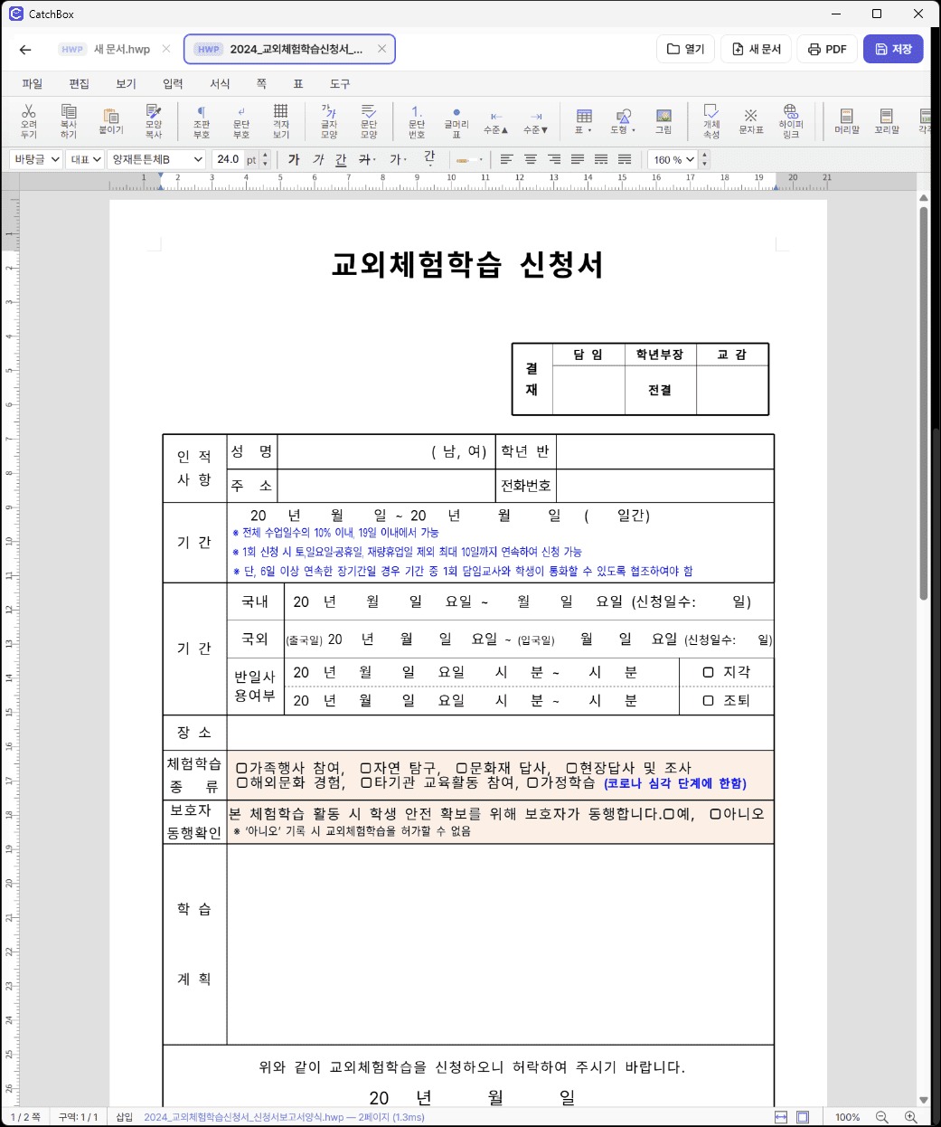Viewport: 941px width, 1127px height.
Task: Raise outline level (수준▲)
Action: [x=496, y=121]
